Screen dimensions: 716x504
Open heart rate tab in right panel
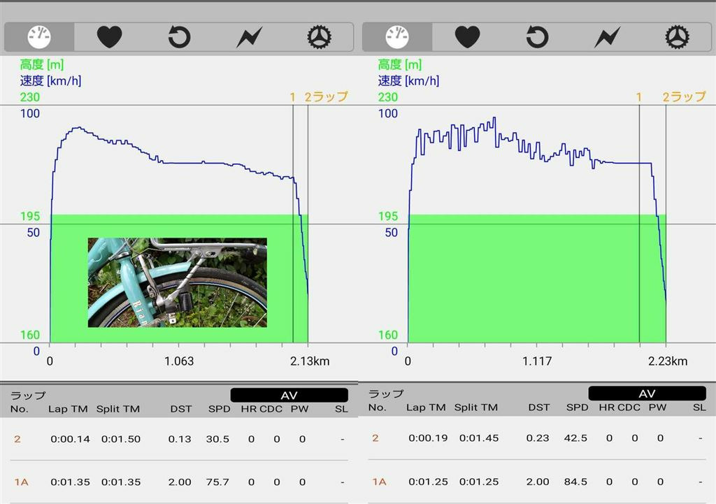click(468, 37)
